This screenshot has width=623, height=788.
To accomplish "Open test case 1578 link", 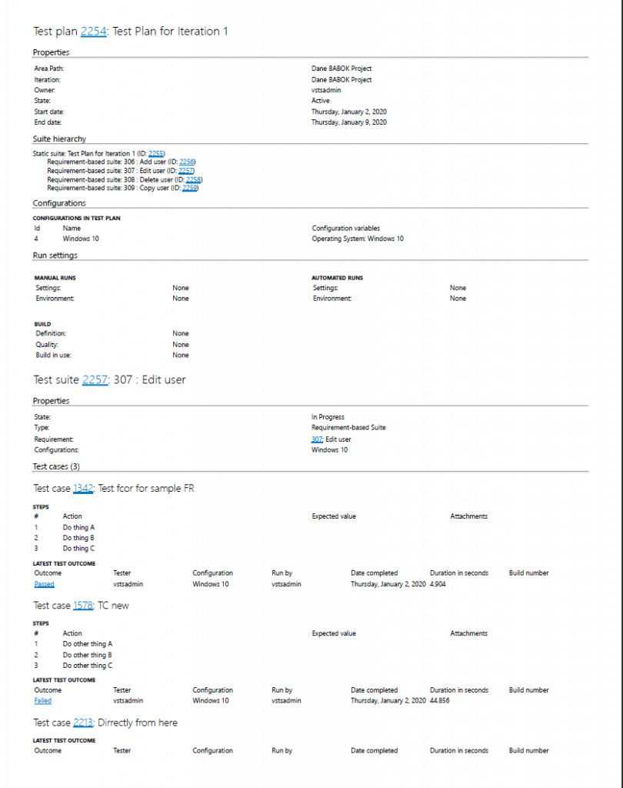I will pyautogui.click(x=85, y=606).
